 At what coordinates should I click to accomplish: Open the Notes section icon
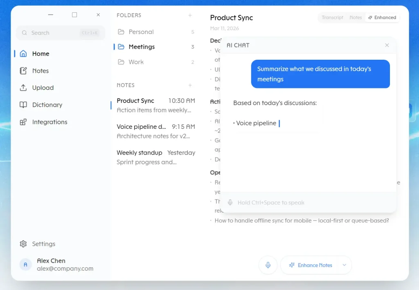[x=23, y=71]
